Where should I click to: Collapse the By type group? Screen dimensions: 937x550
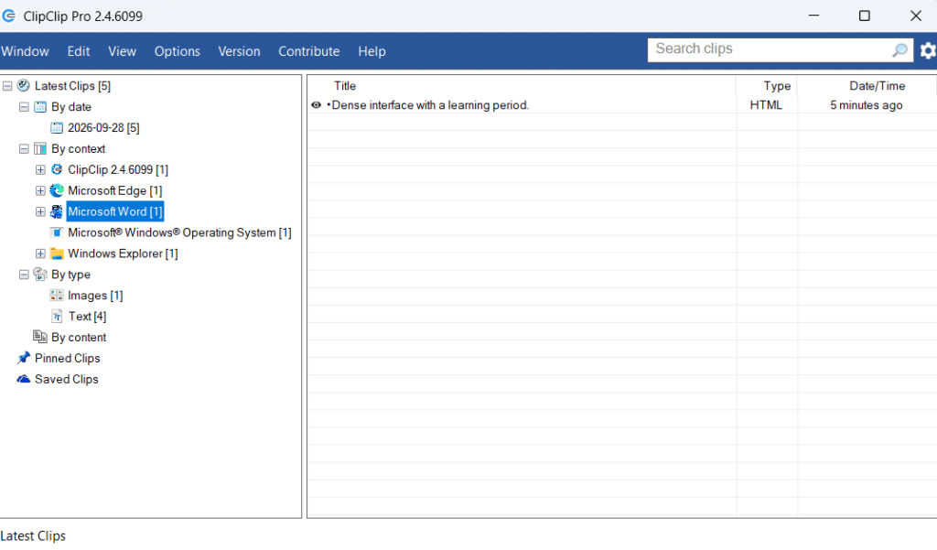tap(24, 275)
